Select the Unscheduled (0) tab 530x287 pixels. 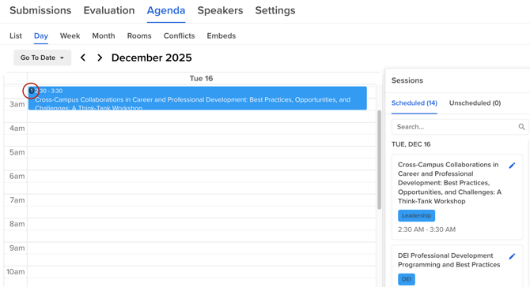(475, 103)
